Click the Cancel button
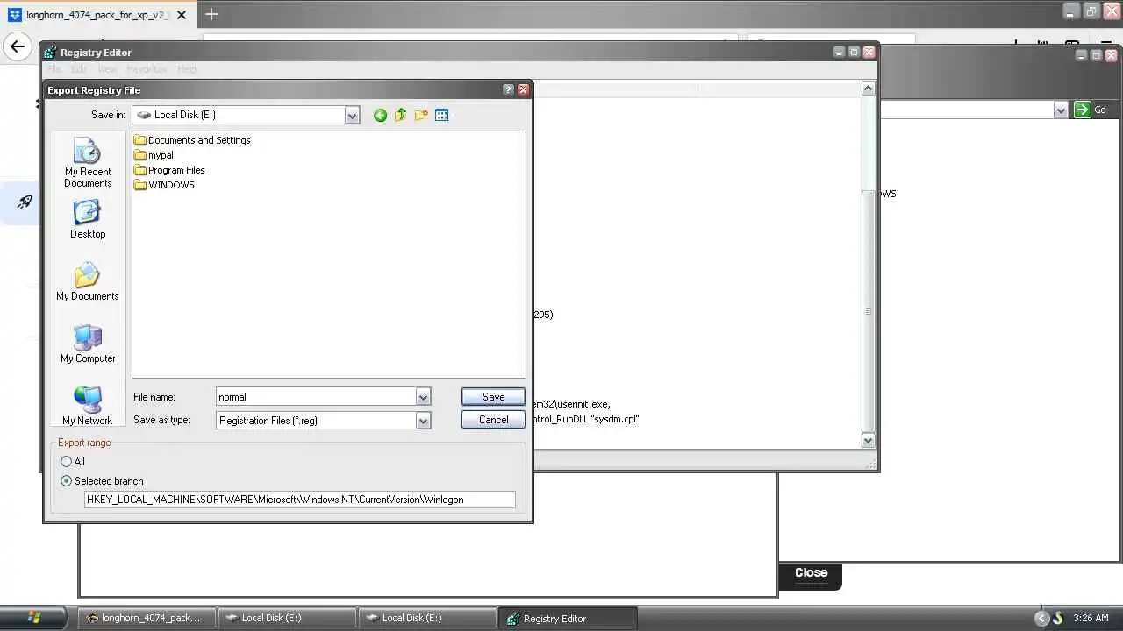Viewport: 1123px width, 631px height. (493, 420)
